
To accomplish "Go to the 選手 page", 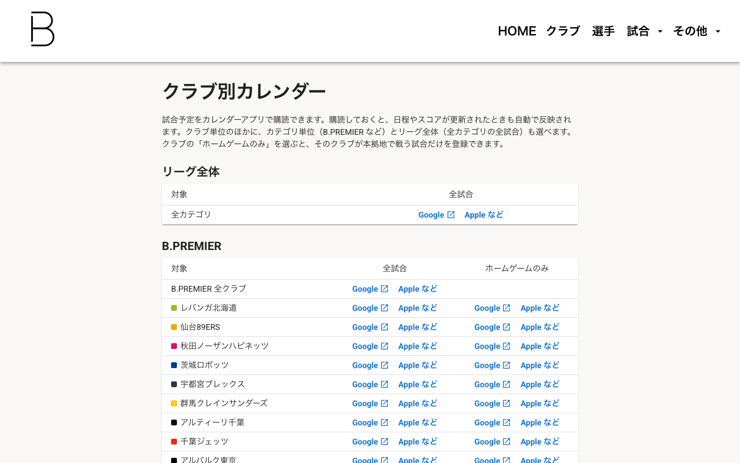I will (604, 31).
